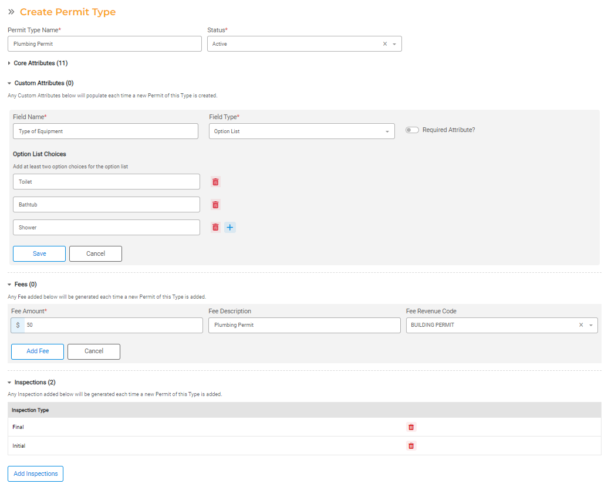This screenshot has width=608, height=487.
Task: Cancel the custom attribute form
Action: pos(96,253)
